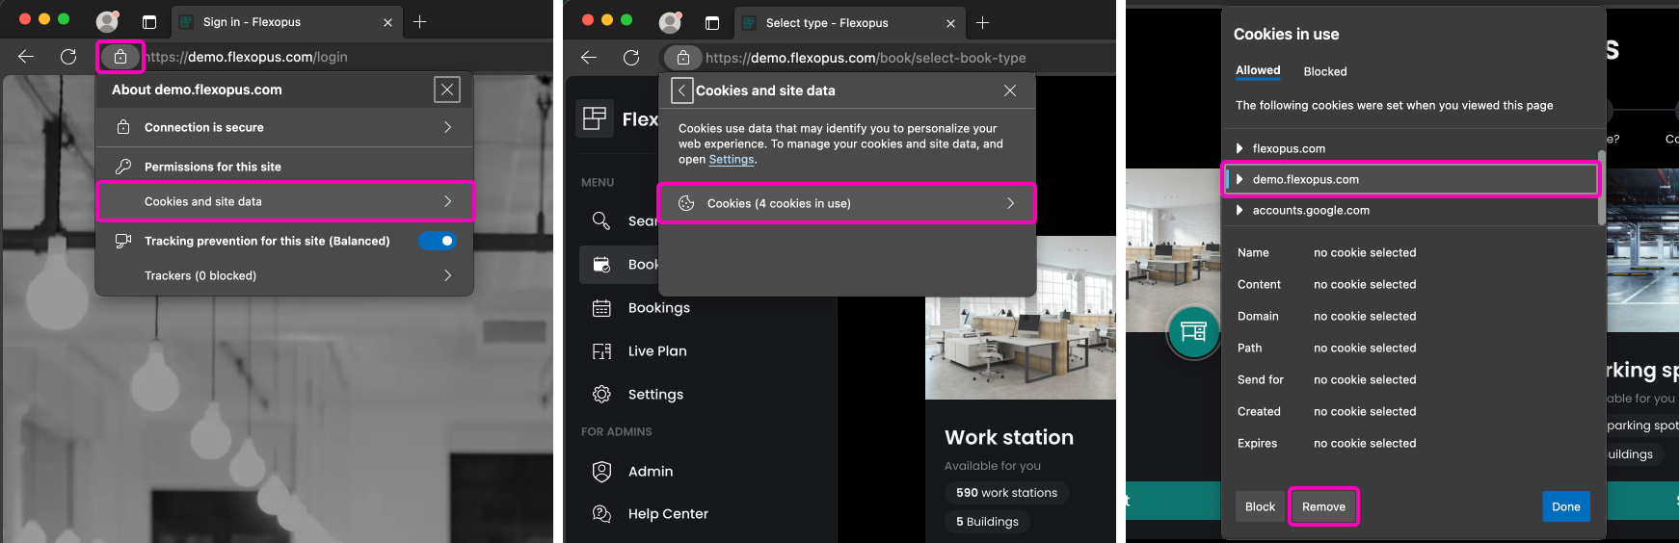
Task: Open the Admin section in the sidebar
Action: [x=650, y=472]
